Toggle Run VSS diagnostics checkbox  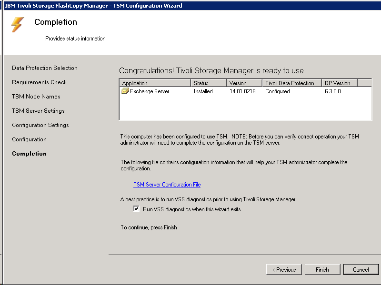coord(137,209)
